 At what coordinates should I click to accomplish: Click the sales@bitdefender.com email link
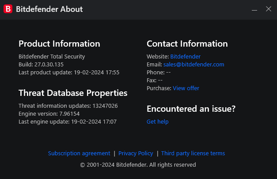click(194, 64)
